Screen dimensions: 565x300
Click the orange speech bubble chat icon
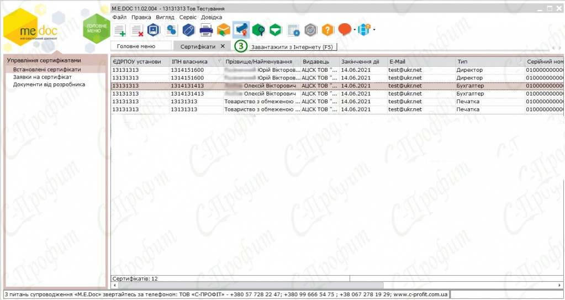[x=345, y=30]
